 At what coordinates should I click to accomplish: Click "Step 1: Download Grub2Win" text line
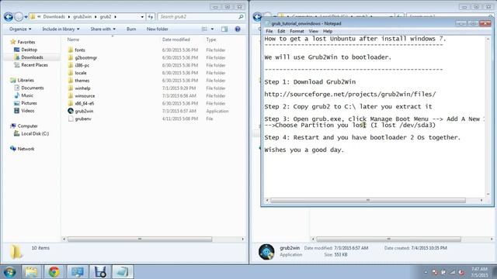pyautogui.click(x=310, y=82)
